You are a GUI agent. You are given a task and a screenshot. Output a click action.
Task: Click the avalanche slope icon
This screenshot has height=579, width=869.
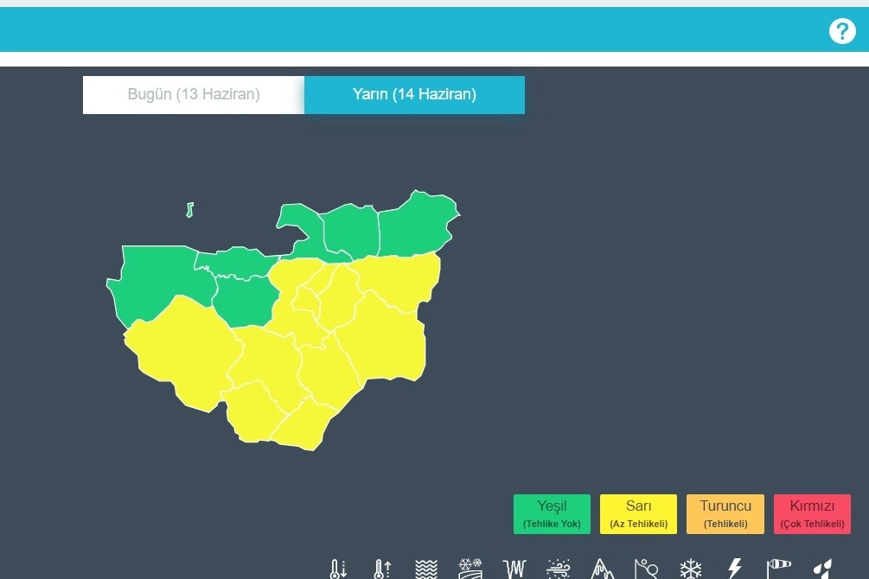646,569
